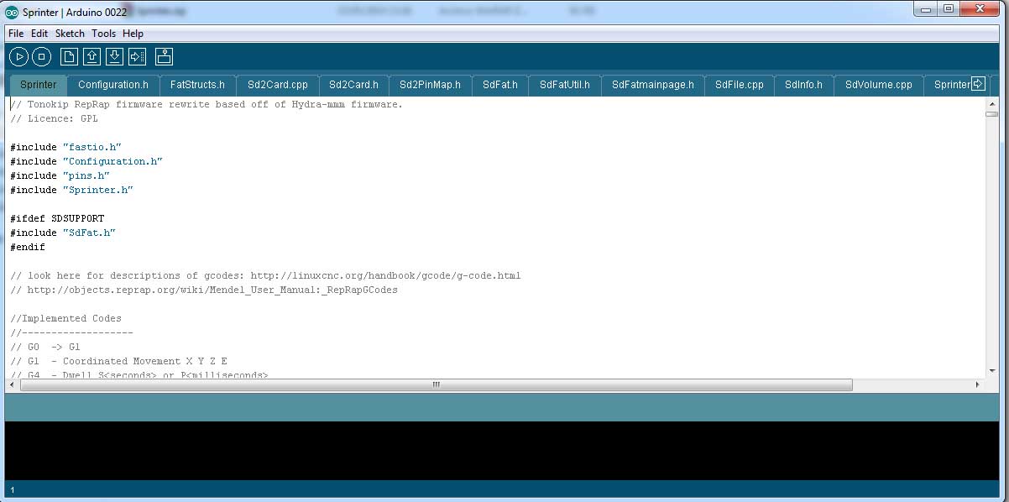Upload the sketch to the I/O board

click(138, 56)
